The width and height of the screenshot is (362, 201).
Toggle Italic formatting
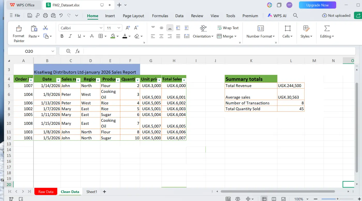coord(70,36)
